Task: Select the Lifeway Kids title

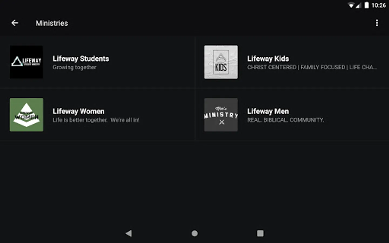Action: point(268,59)
